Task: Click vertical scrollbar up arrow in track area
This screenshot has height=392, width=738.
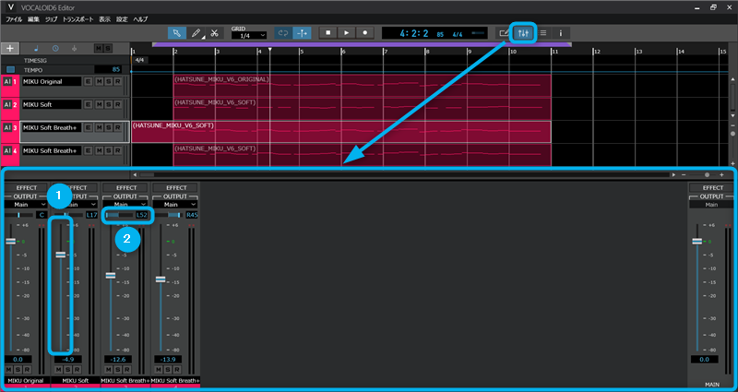Action: 732,80
